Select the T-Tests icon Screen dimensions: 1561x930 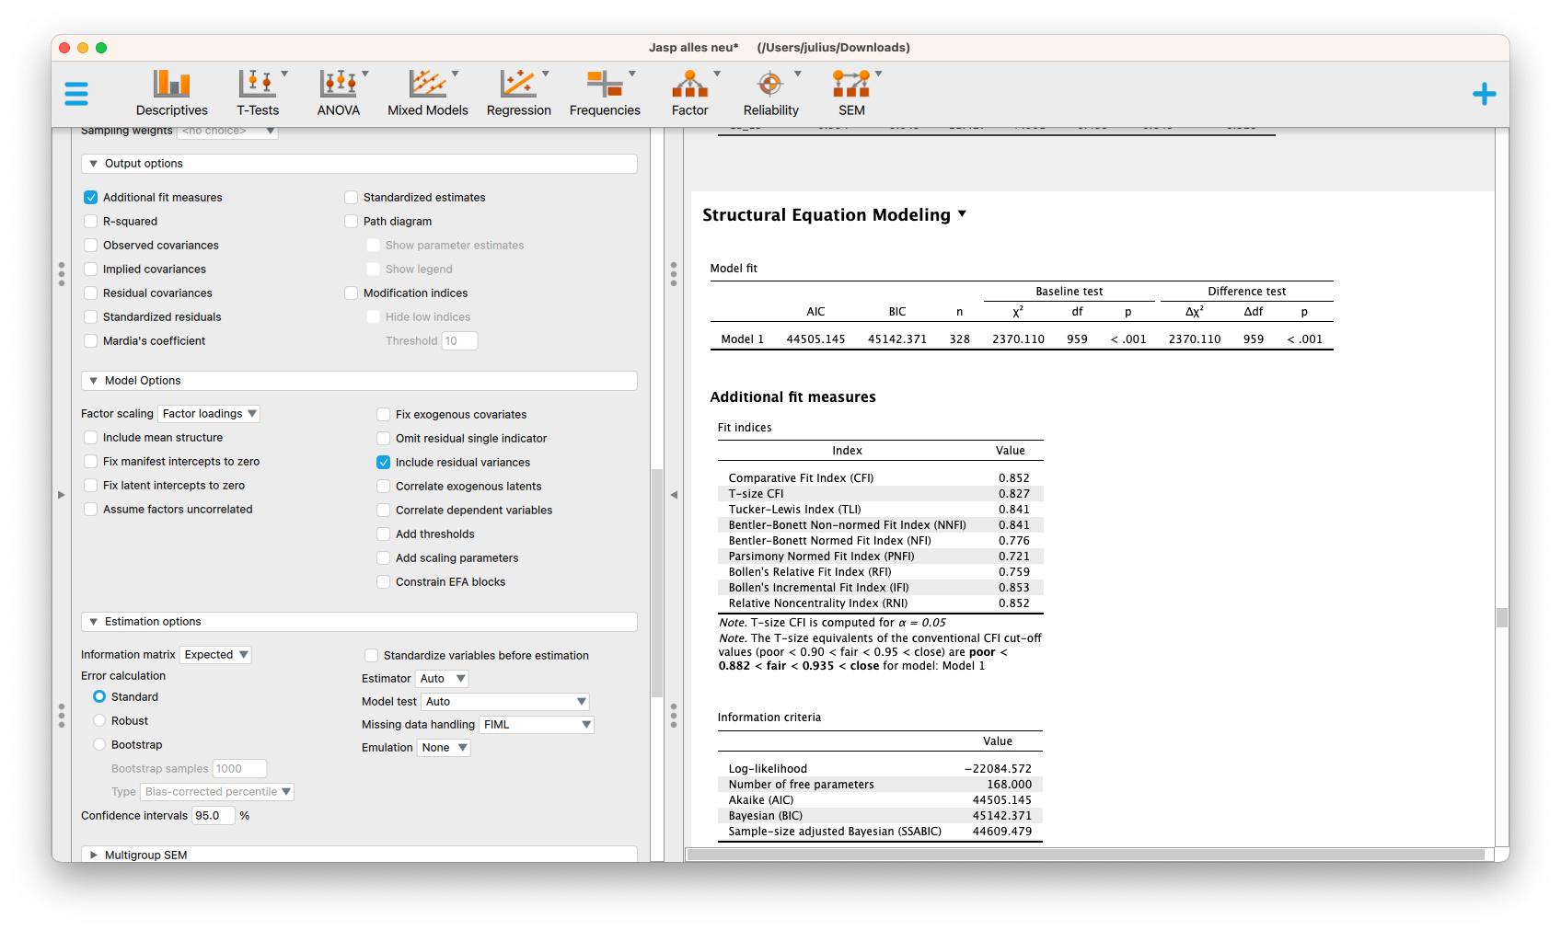pyautogui.click(x=258, y=92)
